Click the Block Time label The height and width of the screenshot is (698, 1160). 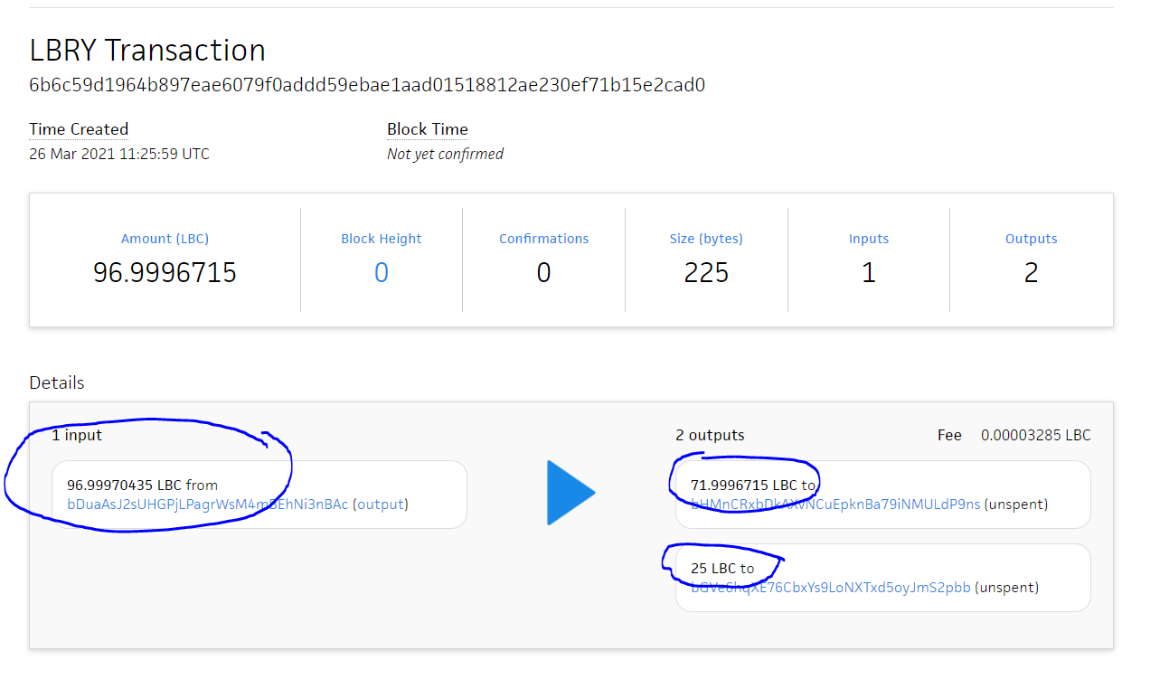pyautogui.click(x=428, y=129)
